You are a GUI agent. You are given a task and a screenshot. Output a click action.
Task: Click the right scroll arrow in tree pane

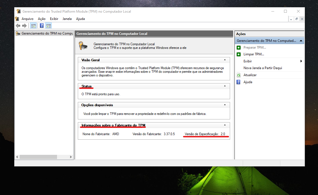click(71, 157)
